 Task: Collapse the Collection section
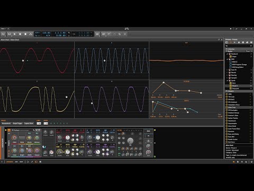(226, 49)
